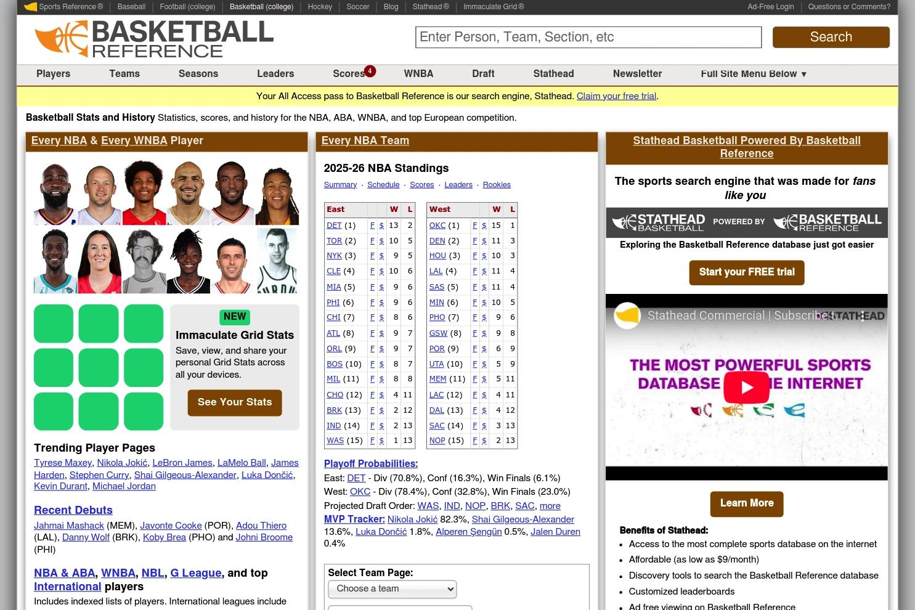Open the Schedule link under NBA Standings
The width and height of the screenshot is (915, 610).
pos(383,185)
